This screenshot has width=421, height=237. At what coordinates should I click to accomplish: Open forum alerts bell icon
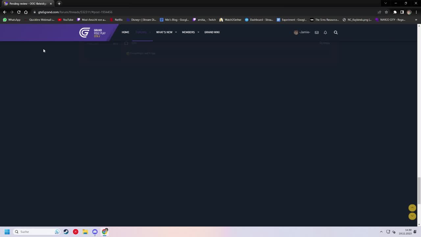click(325, 32)
